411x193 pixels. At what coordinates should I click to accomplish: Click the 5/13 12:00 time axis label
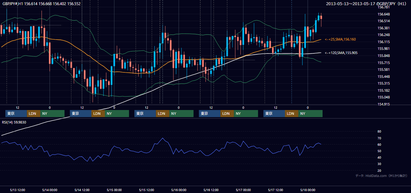(18, 190)
